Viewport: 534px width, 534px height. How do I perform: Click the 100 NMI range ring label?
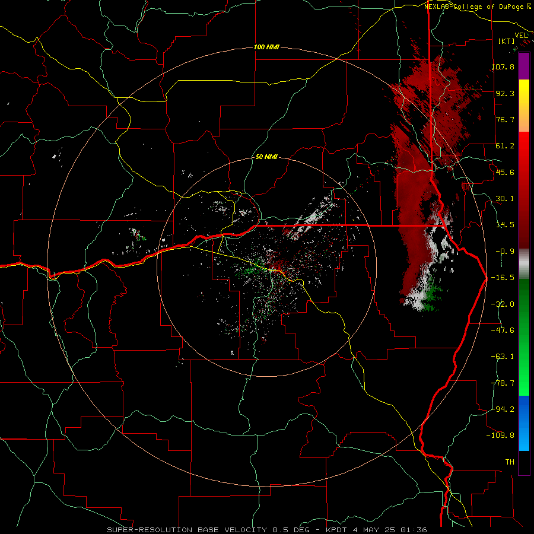point(266,47)
